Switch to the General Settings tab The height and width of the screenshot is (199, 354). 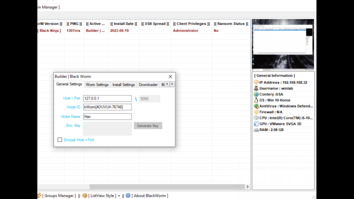click(x=69, y=84)
